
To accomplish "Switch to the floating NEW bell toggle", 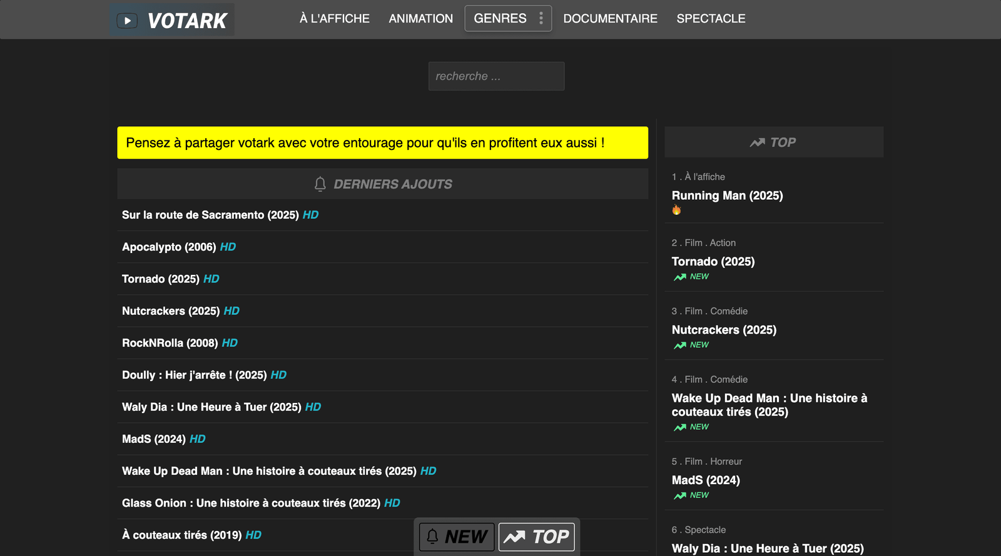I will coord(457,537).
